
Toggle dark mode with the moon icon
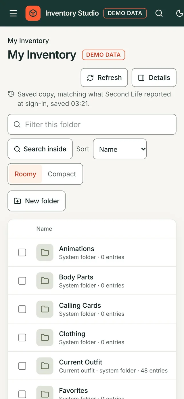tap(180, 13)
